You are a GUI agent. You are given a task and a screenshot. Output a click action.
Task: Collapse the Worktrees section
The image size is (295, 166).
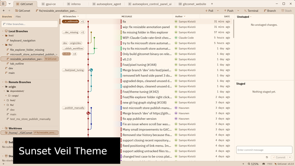pyautogui.click(x=3, y=128)
